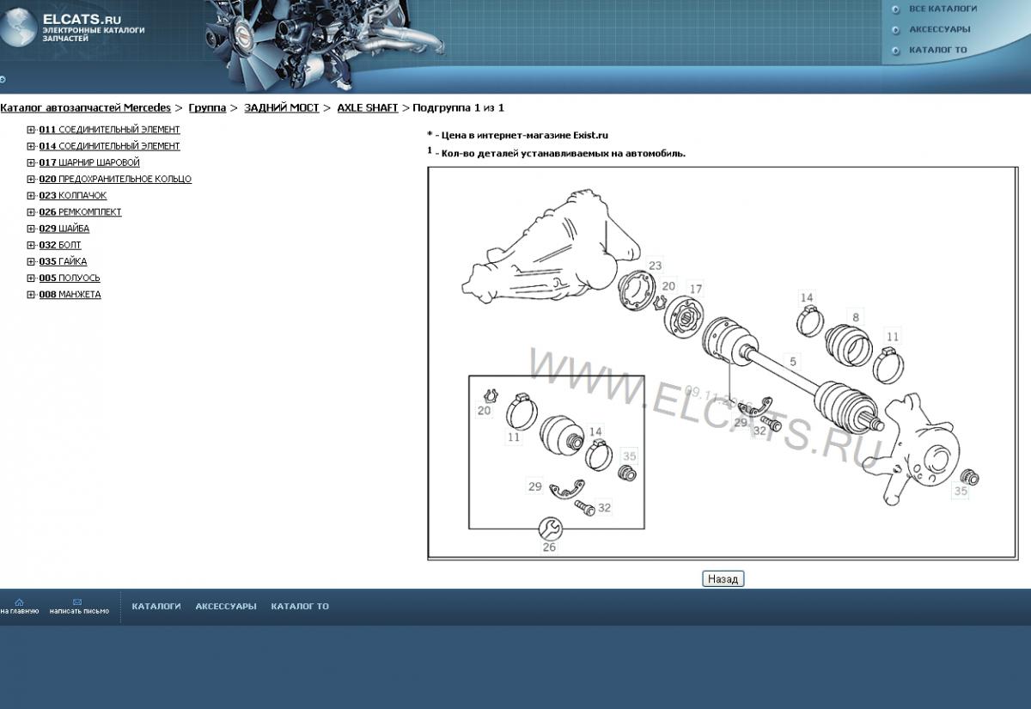
Task: Click the bullet icon beside top КАТАЛОГ ТО
Action: point(896,51)
